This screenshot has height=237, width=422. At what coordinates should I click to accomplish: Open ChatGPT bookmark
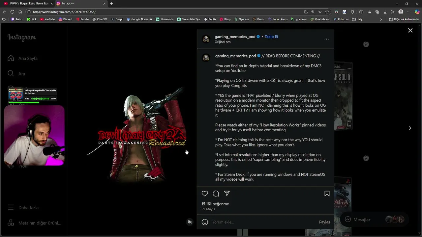tap(100, 19)
